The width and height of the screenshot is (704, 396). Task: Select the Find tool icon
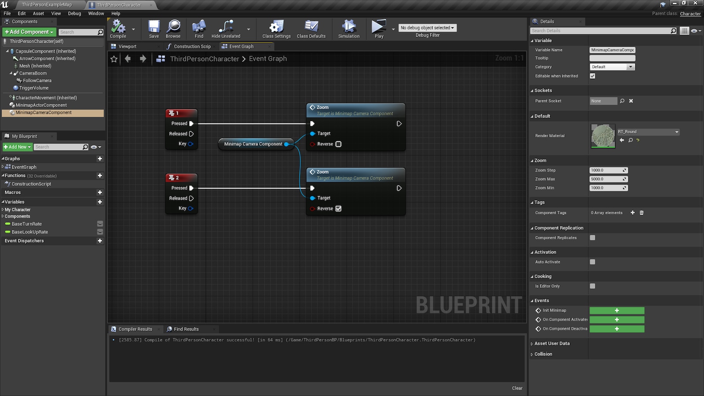[198, 27]
